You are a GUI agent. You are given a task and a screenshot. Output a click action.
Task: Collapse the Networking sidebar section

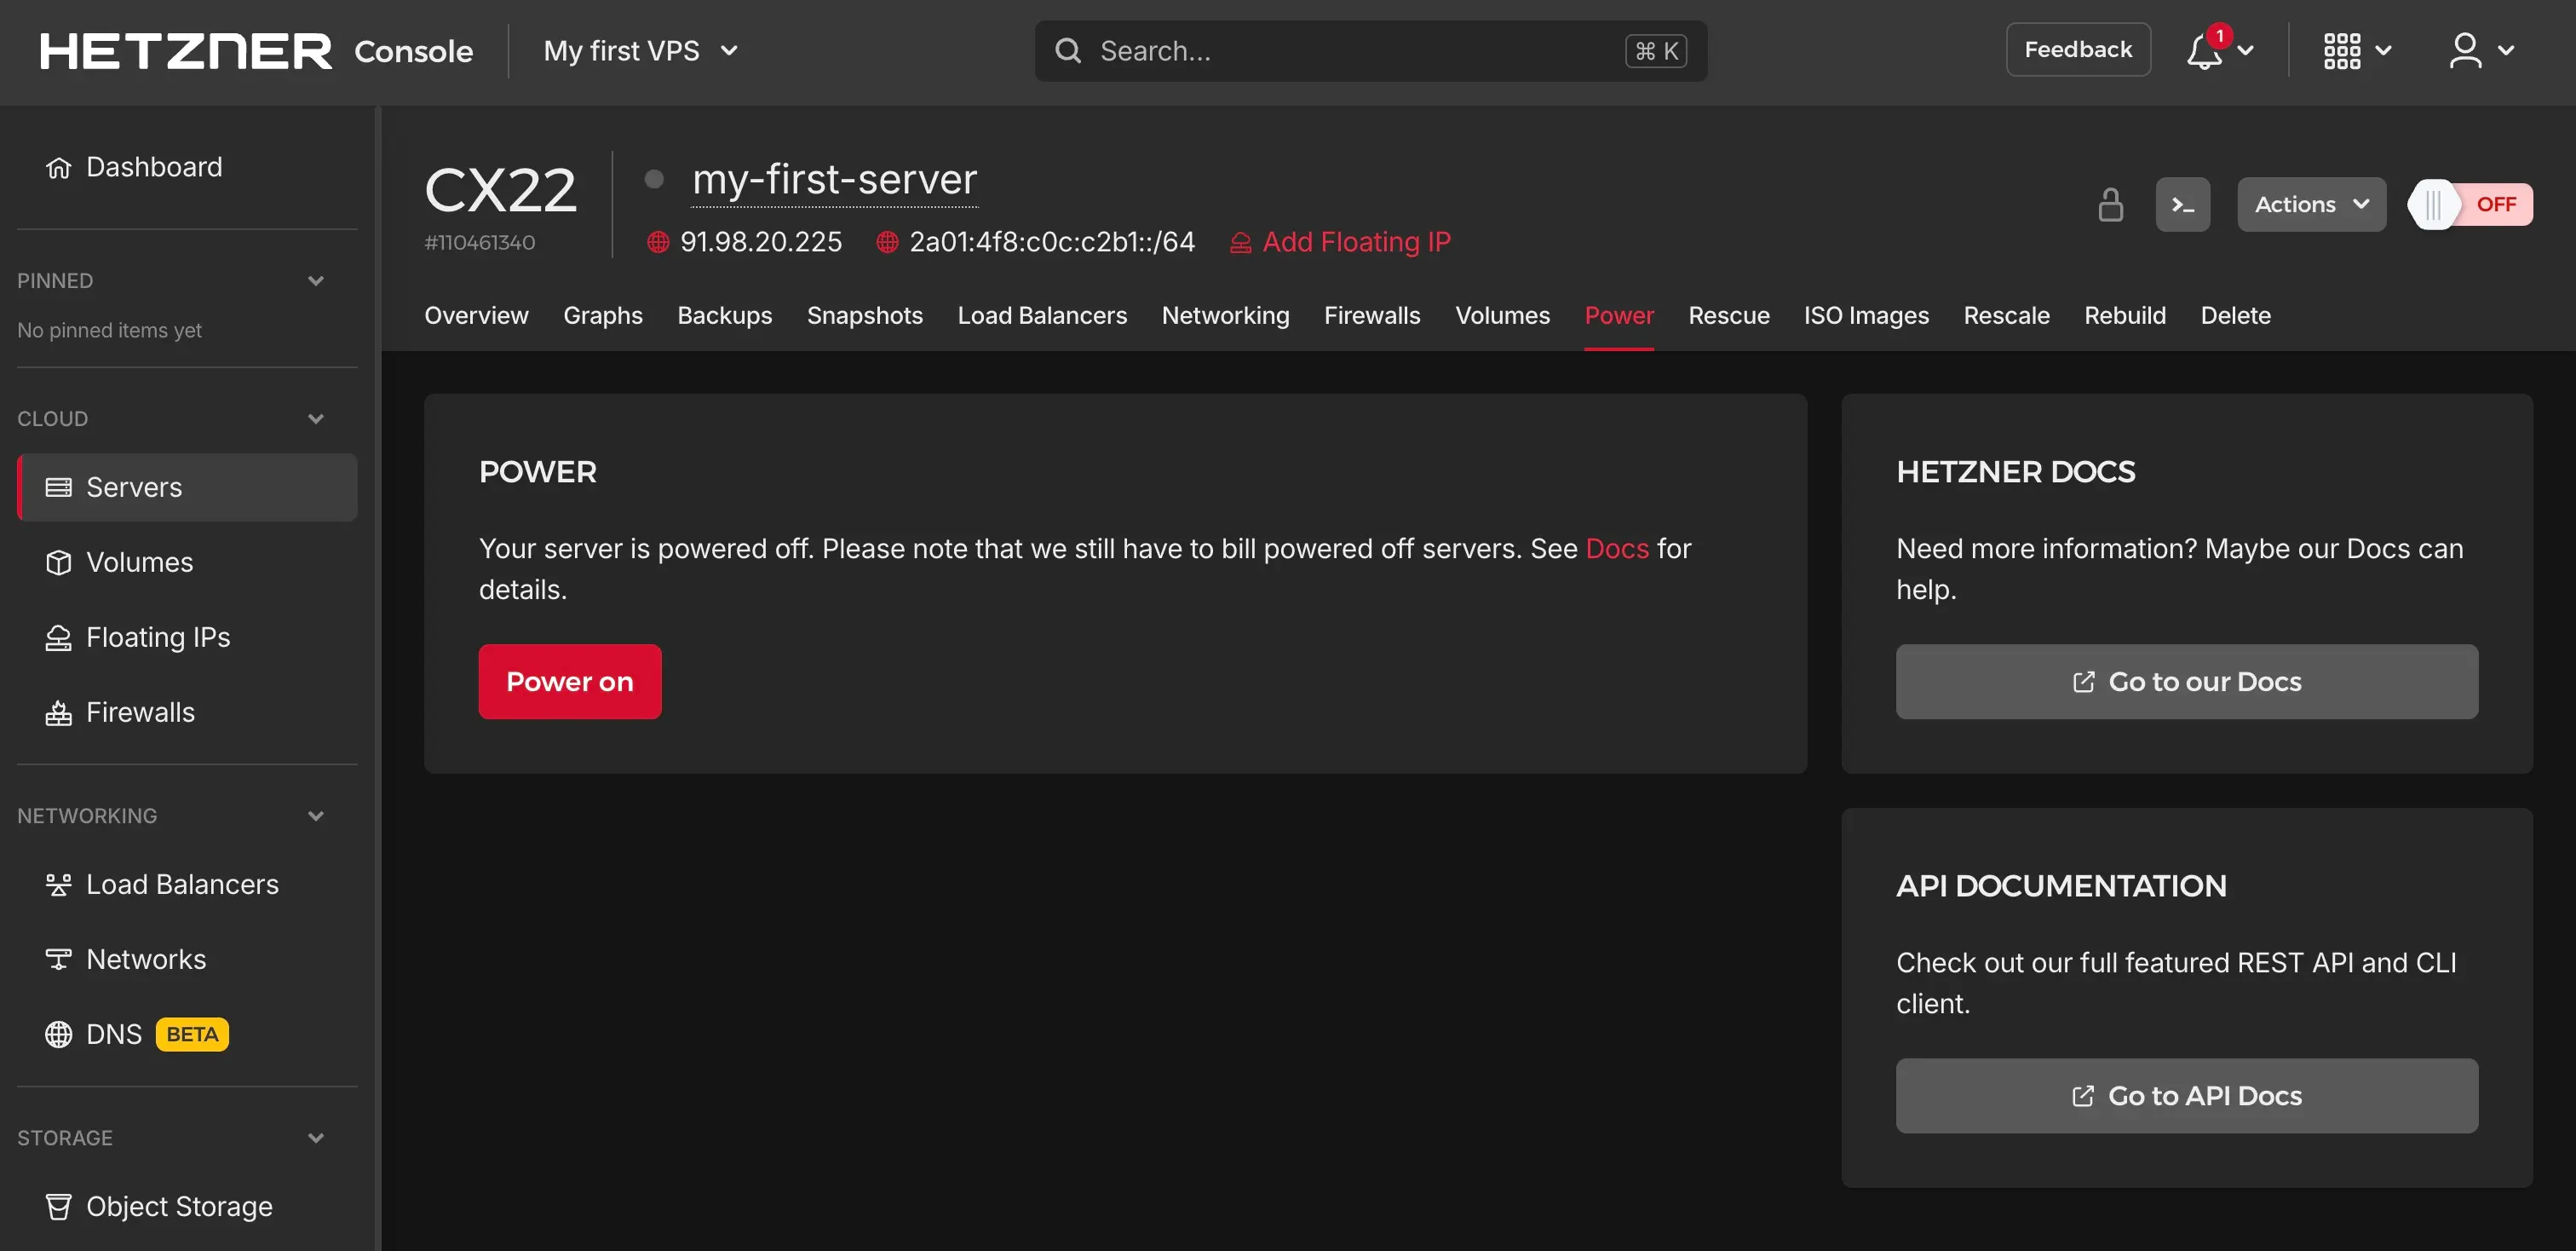[x=316, y=816]
